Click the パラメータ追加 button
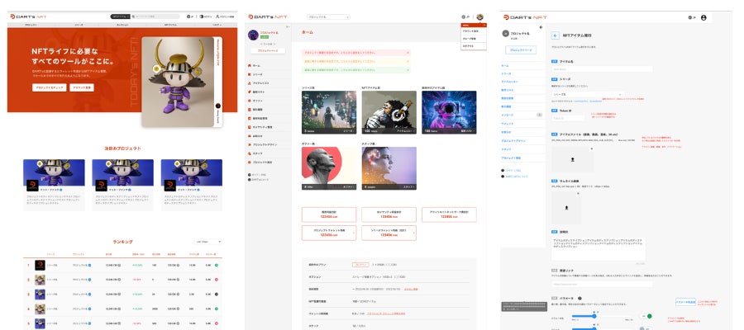Image resolution: width=744 pixels, height=330 pixels. (685, 302)
